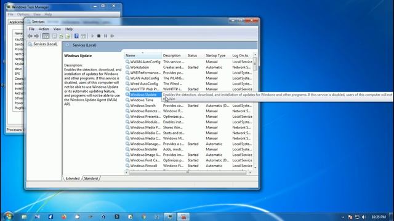Click the volume speaker tray icon
The image size is (394, 221).
(x=364, y=217)
